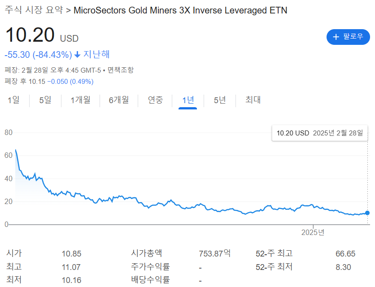Click the down arrow icon beside 지난해
This screenshot has height=287, width=375.
[77, 55]
